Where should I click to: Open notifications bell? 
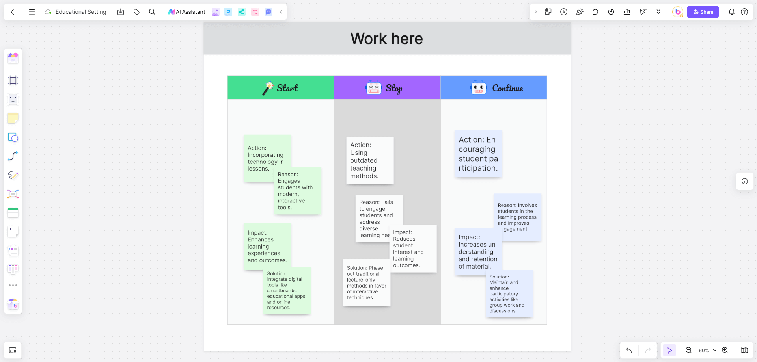[732, 12]
